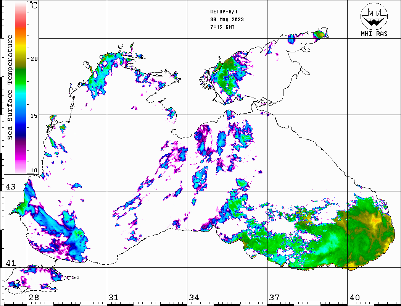
Task: Click the longitude label 28
Action: (34, 298)
